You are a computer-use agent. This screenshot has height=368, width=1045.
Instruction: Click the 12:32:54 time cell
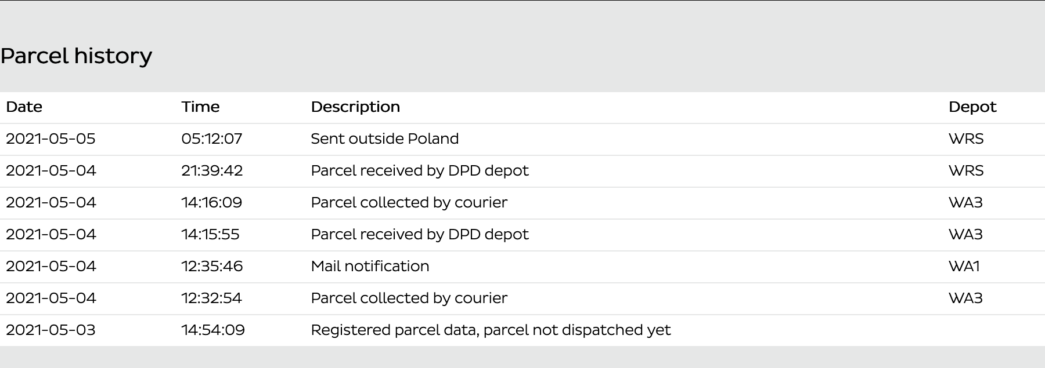click(x=211, y=298)
